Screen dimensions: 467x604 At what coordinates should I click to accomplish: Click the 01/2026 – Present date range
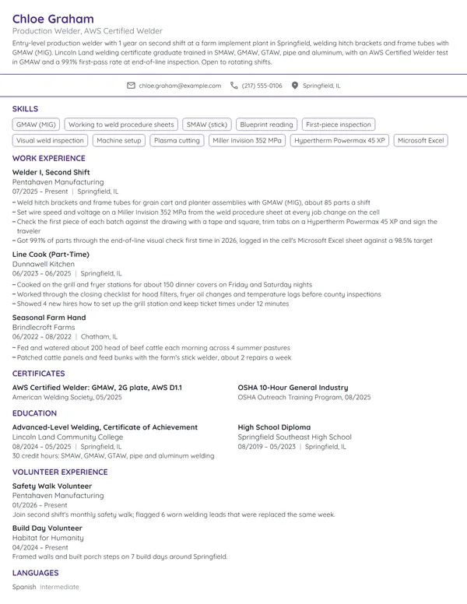point(39,505)
